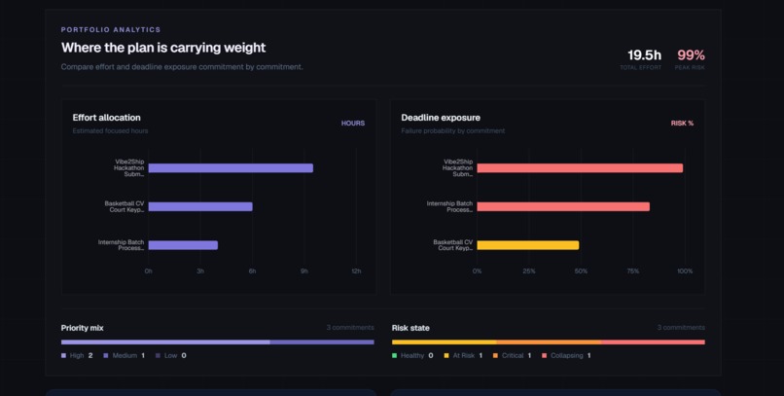Click the 100% axis tick label
The width and height of the screenshot is (784, 396).
pos(685,271)
